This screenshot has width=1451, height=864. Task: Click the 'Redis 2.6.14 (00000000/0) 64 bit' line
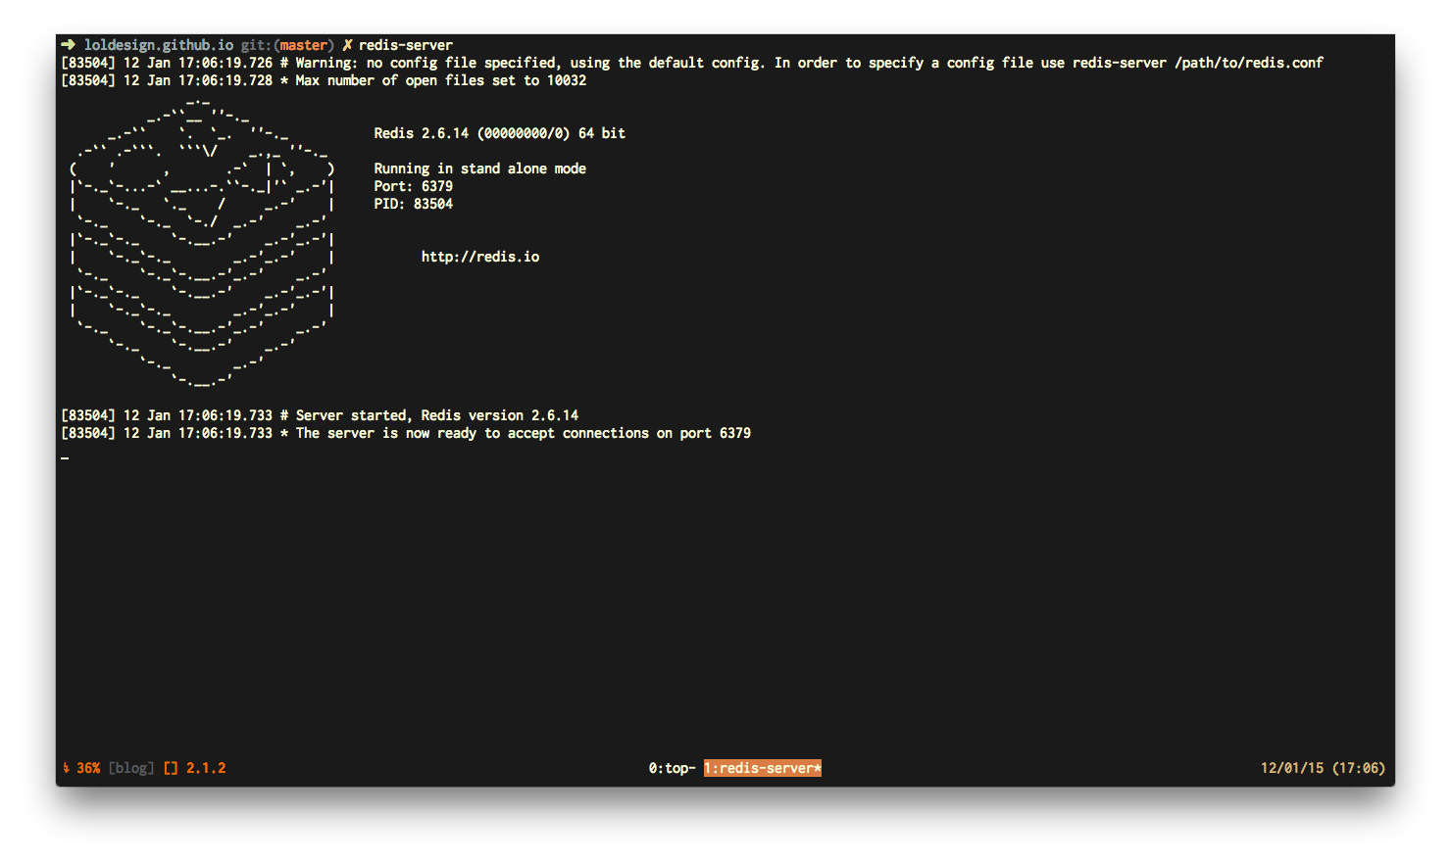point(500,133)
